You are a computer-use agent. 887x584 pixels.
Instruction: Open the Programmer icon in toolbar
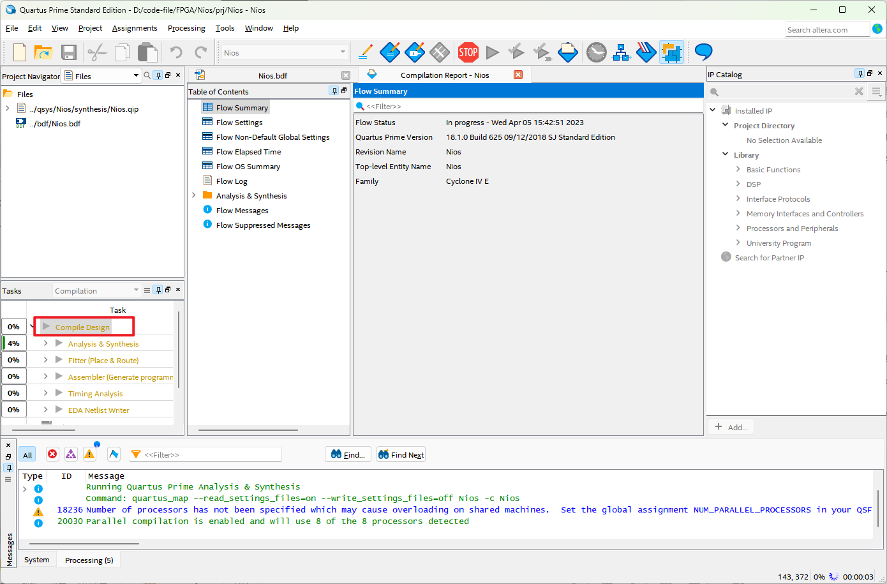pos(646,52)
